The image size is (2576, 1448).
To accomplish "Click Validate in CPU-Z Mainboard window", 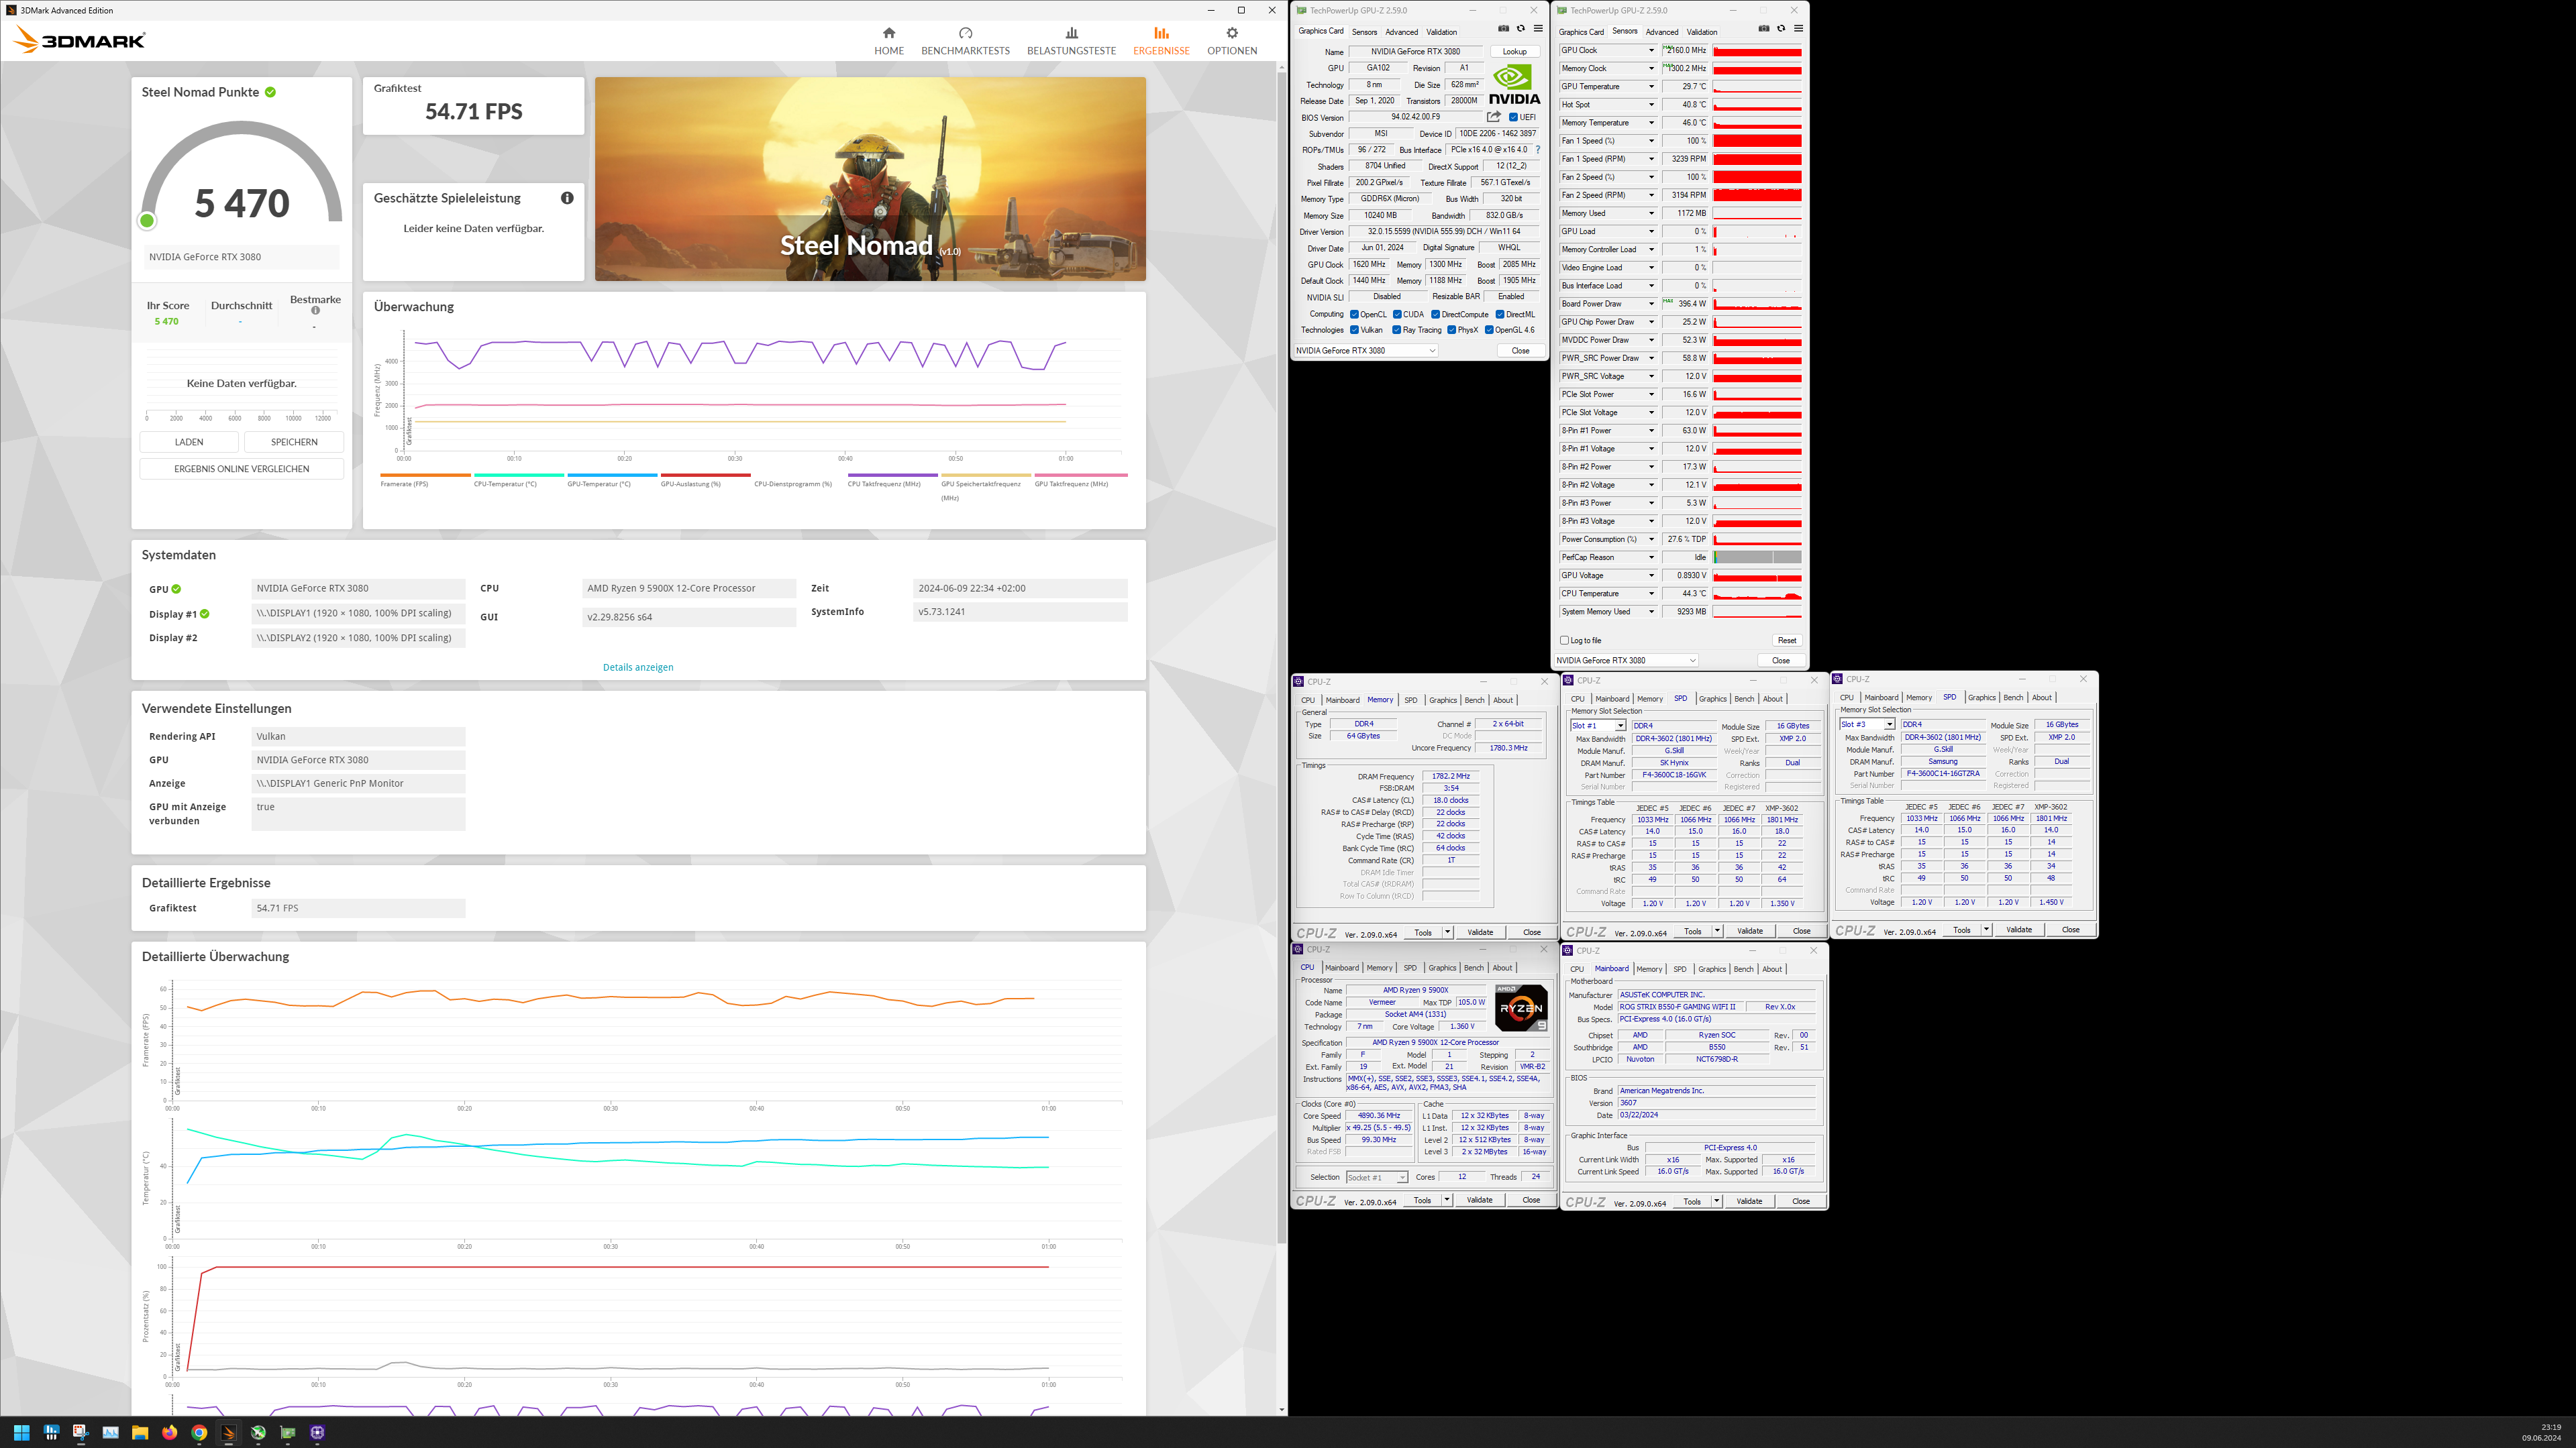I will click(1749, 1201).
